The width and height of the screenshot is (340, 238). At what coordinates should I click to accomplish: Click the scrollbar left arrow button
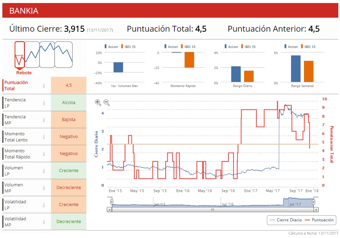[109, 209]
